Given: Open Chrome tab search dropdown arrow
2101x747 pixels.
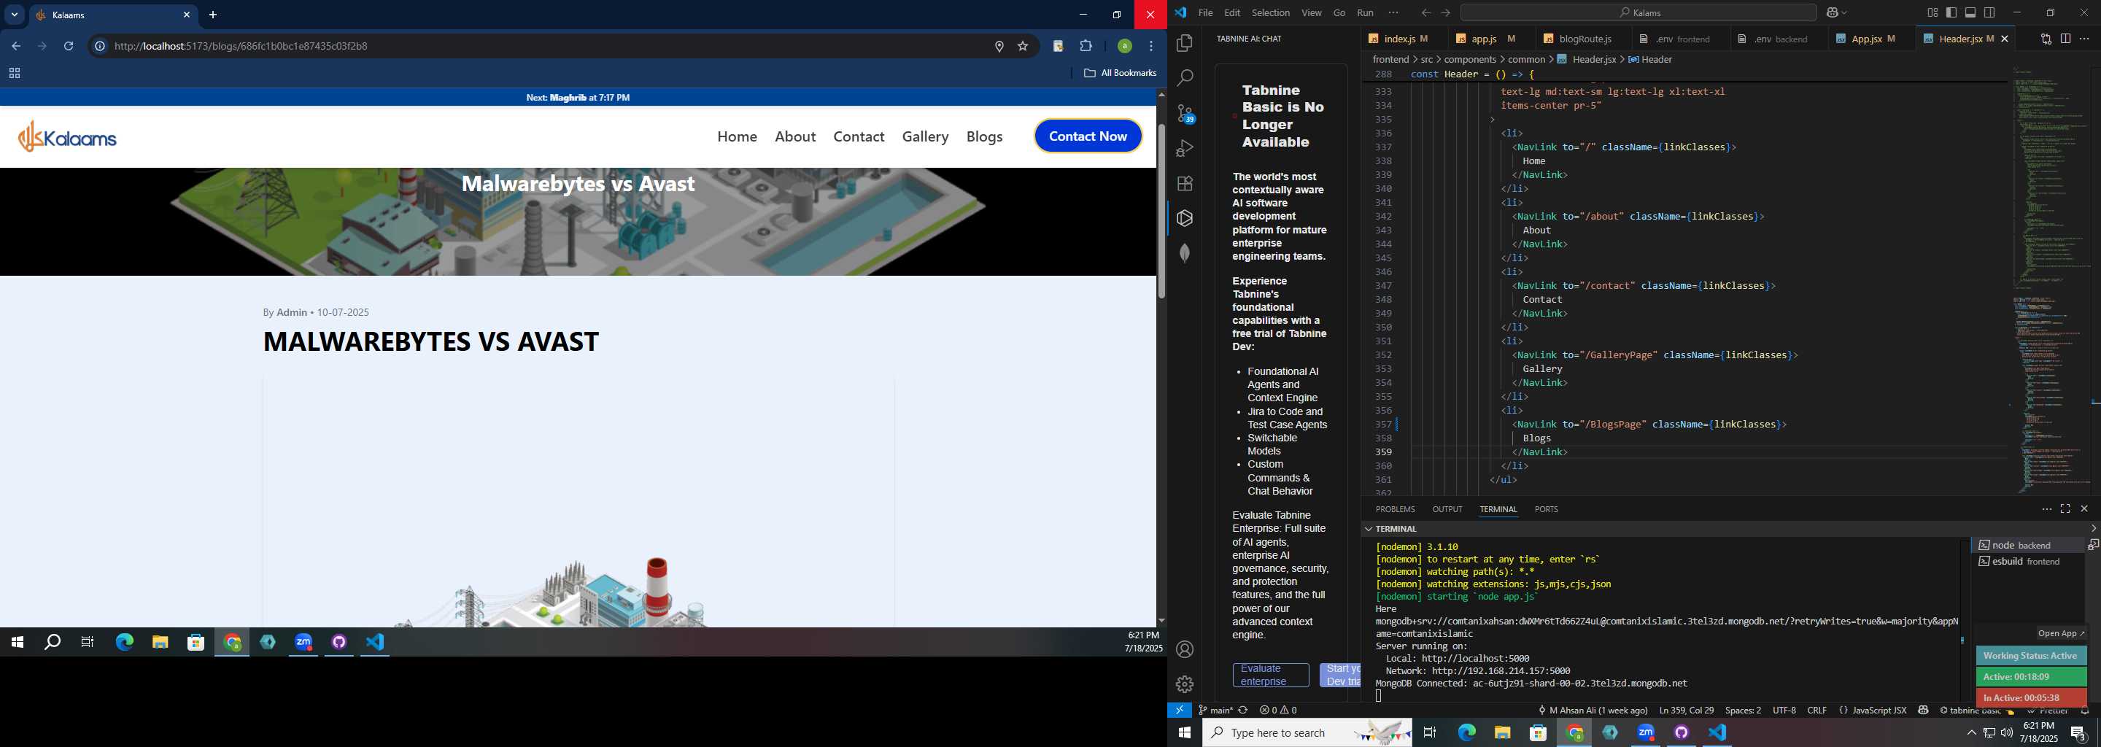Looking at the screenshot, I should pos(14,15).
